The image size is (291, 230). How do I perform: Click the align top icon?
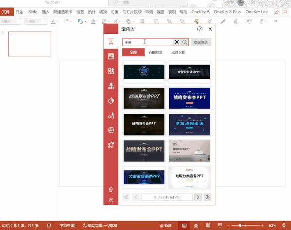249,21
